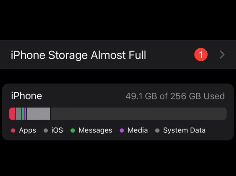Screen dimensions: 236x176
Task: Select the Messages legend label
Action: click(95, 130)
